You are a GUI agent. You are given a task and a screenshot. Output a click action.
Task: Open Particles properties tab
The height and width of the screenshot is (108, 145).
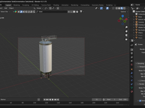[132, 77]
